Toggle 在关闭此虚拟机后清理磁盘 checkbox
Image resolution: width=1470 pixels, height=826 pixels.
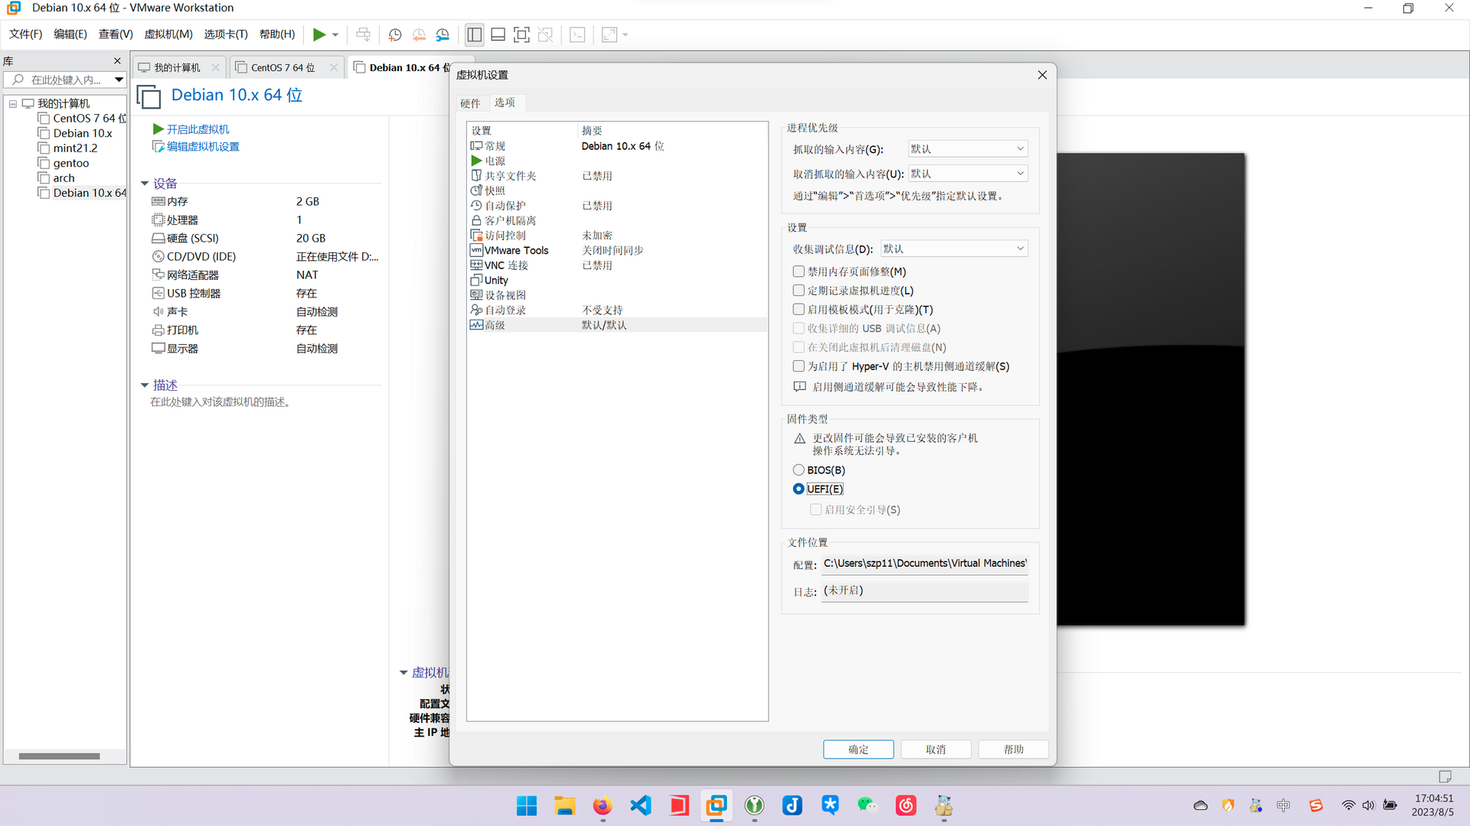coord(799,347)
